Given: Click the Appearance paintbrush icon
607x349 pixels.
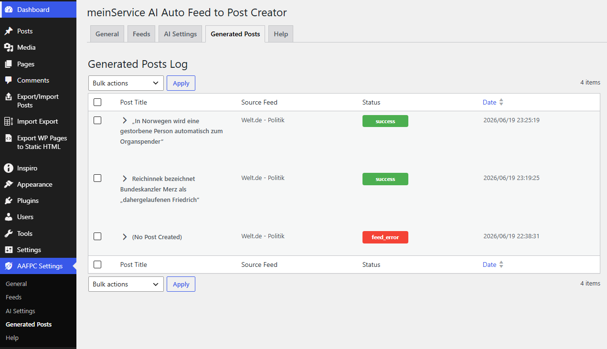Looking at the screenshot, I should tap(9, 184).
